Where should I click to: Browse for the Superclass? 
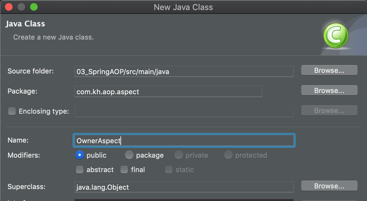click(x=329, y=186)
